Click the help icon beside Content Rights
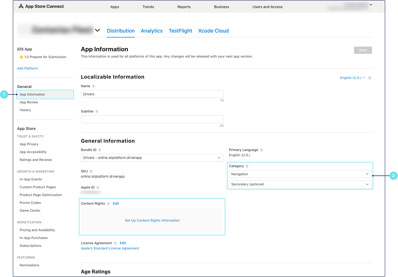Image resolution: width=398 pixels, height=277 pixels. point(108,204)
